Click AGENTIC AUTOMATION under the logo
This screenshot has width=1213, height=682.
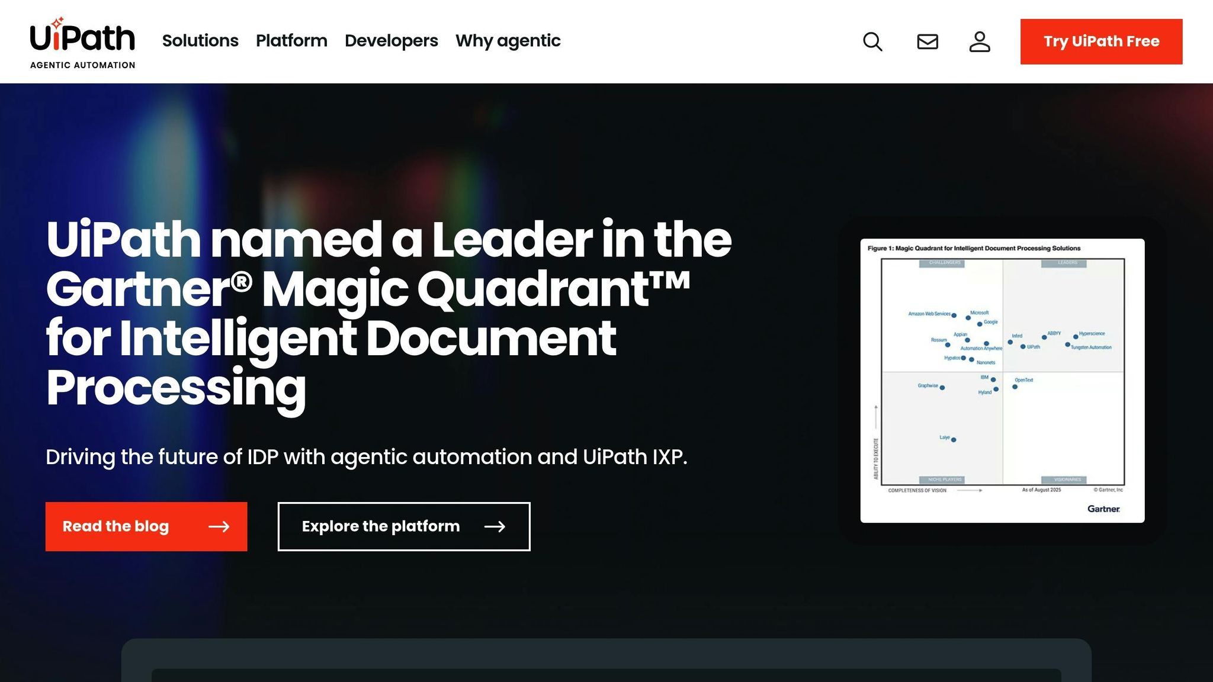pos(82,65)
